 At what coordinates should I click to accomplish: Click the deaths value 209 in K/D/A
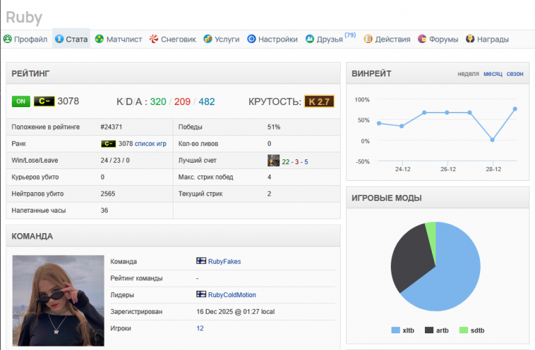coord(183,102)
